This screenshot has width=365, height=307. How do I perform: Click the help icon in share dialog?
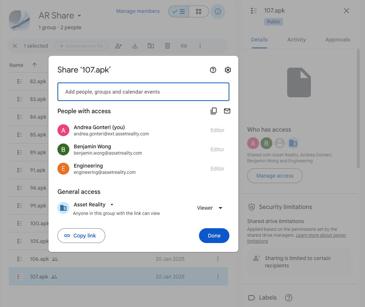point(213,70)
